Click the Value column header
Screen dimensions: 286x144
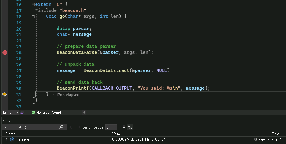[x=117, y=134]
